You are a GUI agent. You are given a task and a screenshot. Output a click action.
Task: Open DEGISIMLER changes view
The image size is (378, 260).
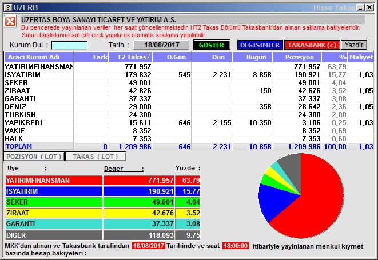point(260,45)
